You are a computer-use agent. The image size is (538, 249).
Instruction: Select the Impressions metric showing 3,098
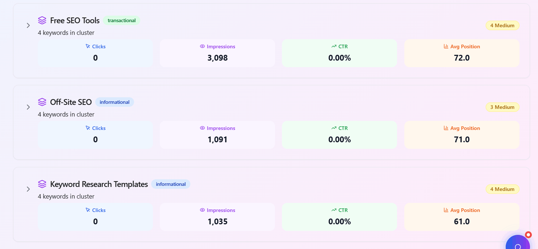[x=217, y=53]
